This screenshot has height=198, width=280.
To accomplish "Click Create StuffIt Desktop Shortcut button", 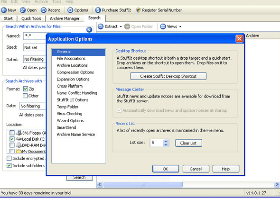I will pyautogui.click(x=168, y=76).
